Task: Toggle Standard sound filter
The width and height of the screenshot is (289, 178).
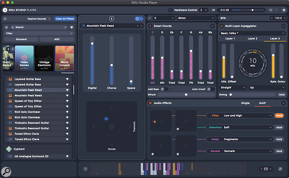Action: click(x=21, y=39)
